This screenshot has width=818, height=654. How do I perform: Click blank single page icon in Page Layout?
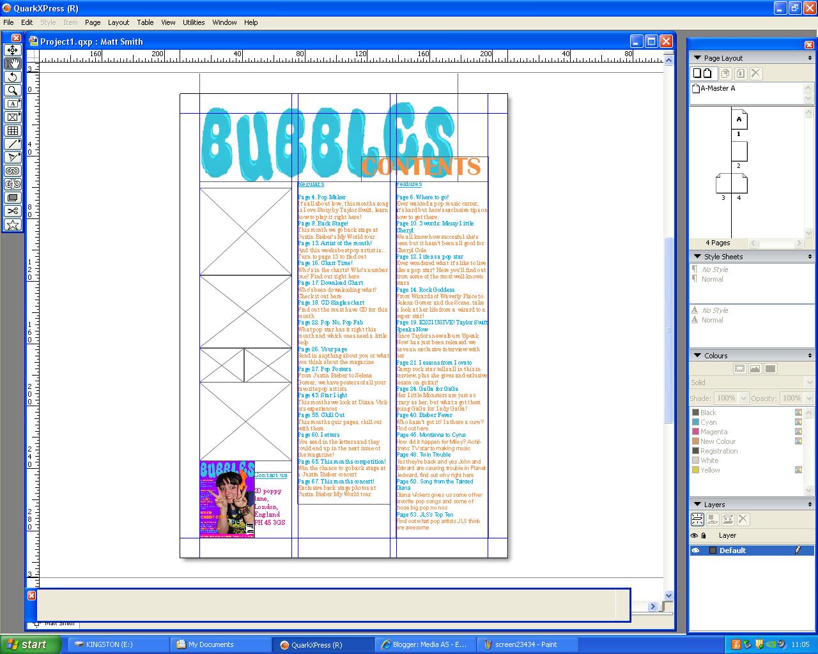click(697, 73)
